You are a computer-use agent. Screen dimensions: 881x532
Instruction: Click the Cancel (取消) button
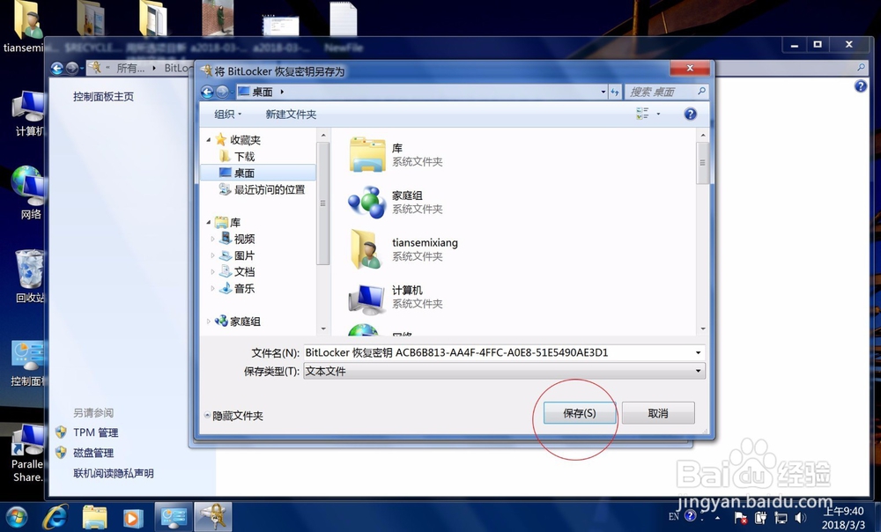pyautogui.click(x=658, y=413)
